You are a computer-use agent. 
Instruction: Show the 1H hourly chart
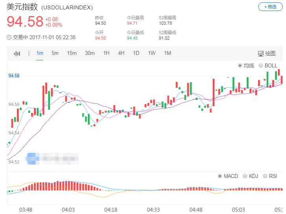point(106,53)
